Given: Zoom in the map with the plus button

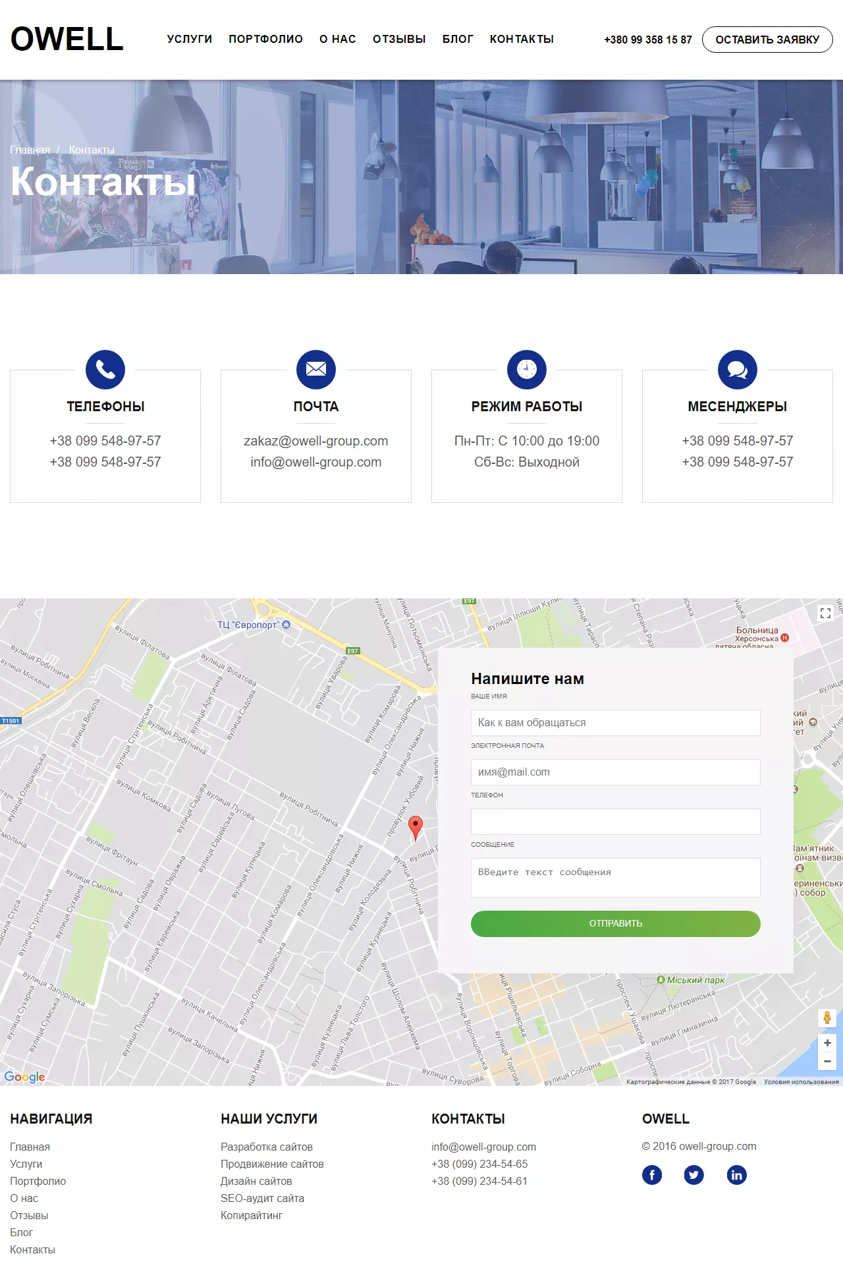Looking at the screenshot, I should coord(827,1043).
